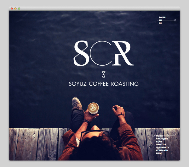189x167 pixels.
Task: Open the ГДЕ КУПИТЬ menu item
Action: tap(162, 148)
